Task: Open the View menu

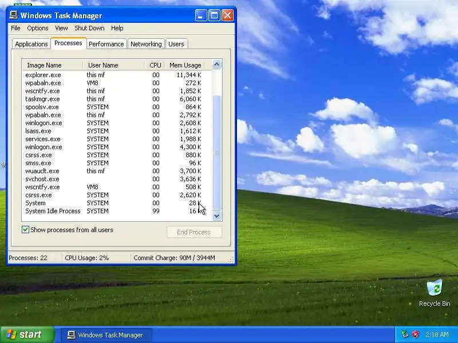Action: coord(61,28)
